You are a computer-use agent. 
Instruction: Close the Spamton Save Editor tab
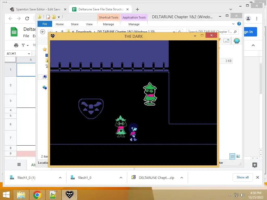pos(65,9)
